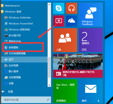Click the 搜索所有位置 search box
113x104 pixels.
[26, 100]
